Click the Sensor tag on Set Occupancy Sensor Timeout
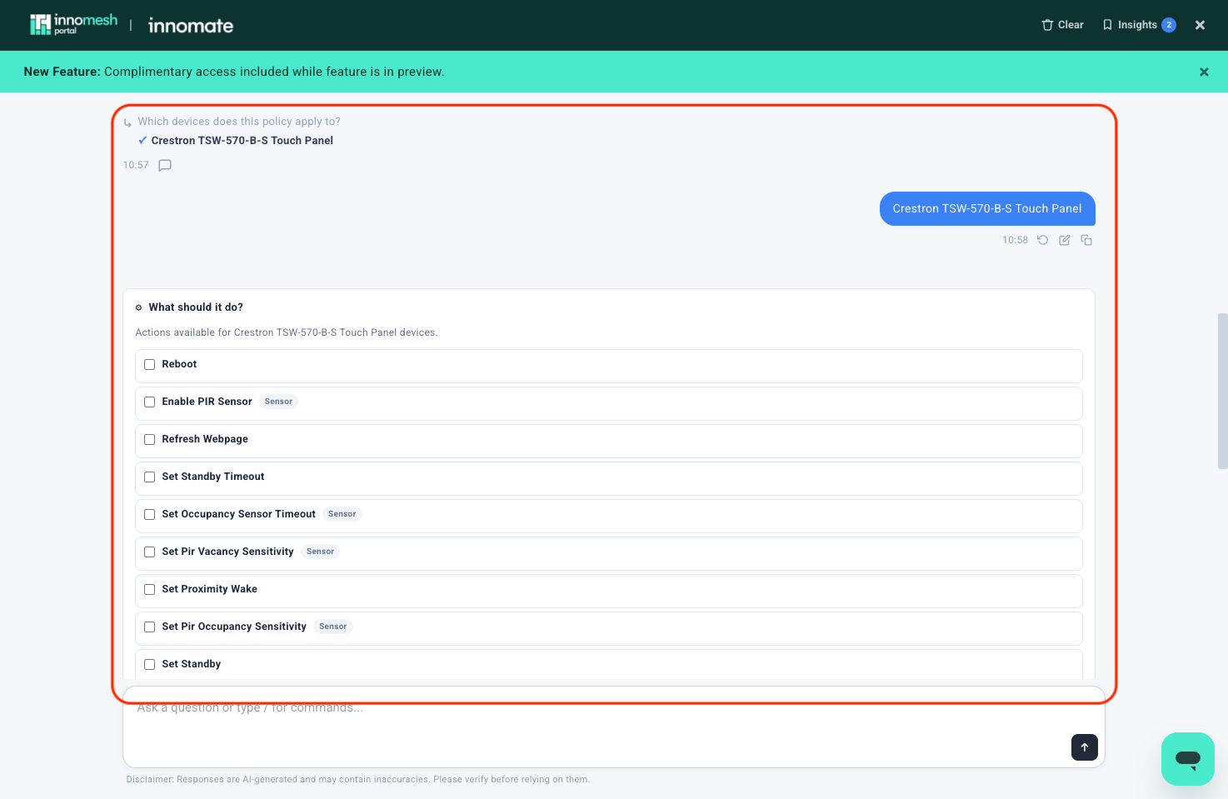Viewport: 1228px width, 799px height. pos(342,514)
